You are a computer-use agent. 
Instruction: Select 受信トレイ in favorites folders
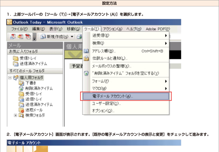tap(25, 58)
